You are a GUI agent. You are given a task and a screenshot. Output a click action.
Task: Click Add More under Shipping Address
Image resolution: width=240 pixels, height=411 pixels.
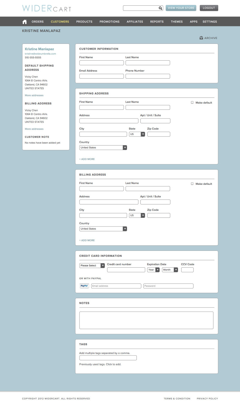click(87, 159)
